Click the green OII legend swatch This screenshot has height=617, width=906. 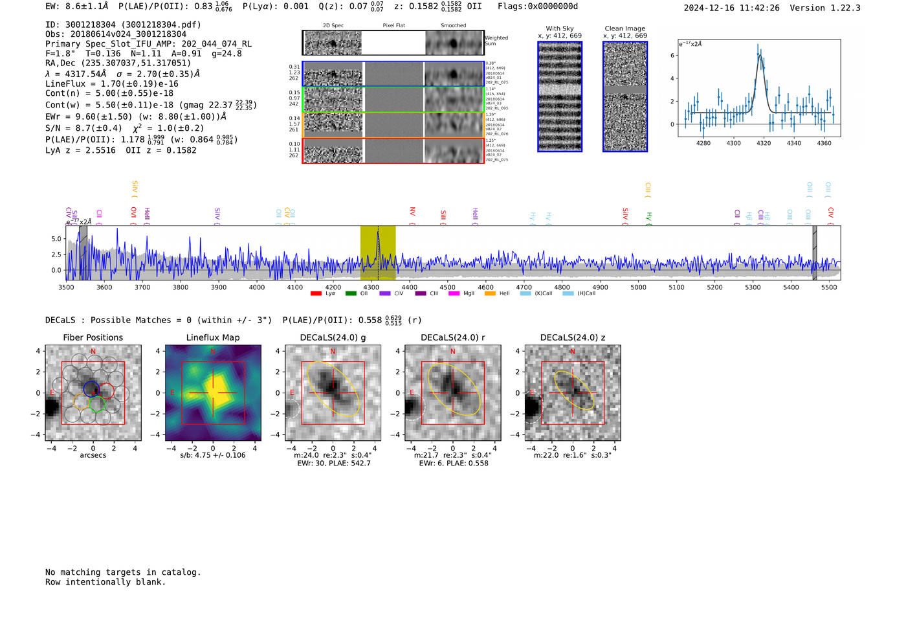coord(351,293)
